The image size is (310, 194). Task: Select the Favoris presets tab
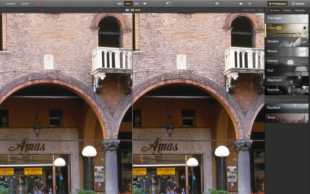point(287,10)
